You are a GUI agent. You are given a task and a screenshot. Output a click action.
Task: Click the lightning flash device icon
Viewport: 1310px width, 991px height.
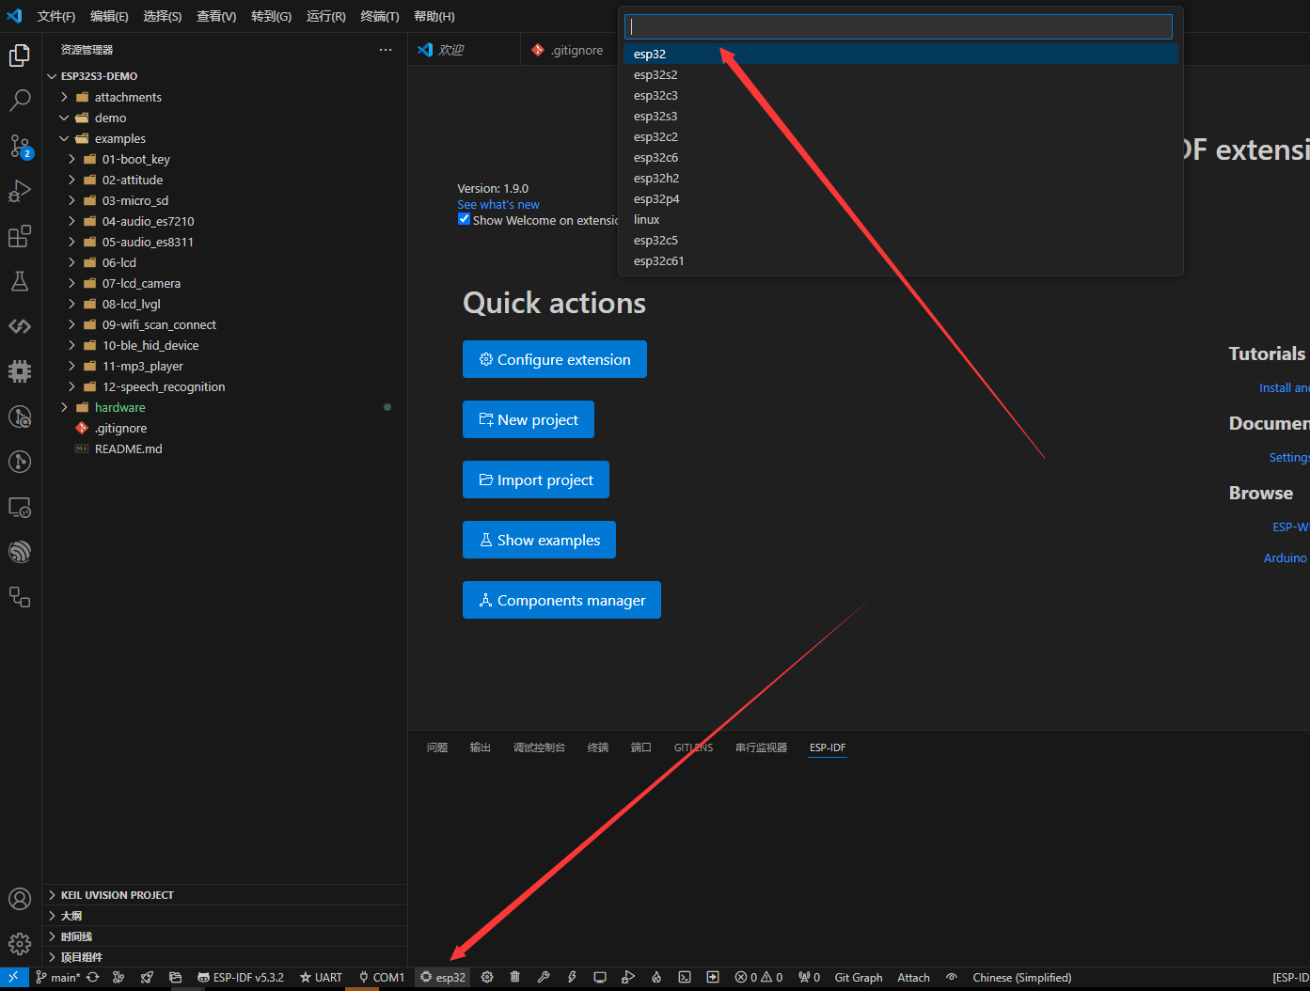pyautogui.click(x=572, y=977)
